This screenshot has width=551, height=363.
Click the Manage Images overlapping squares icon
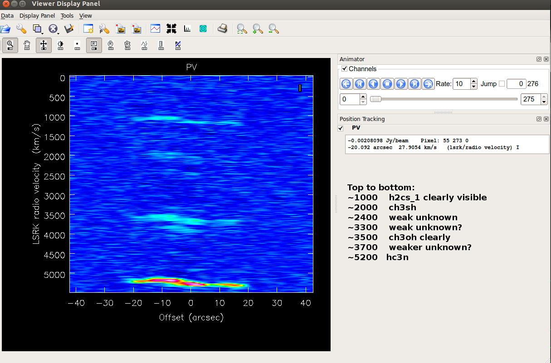[37, 29]
